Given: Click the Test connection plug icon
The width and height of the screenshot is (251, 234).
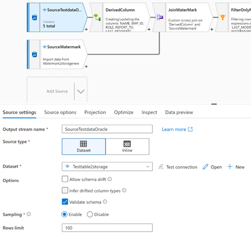Looking at the screenshot, I should pos(160,167).
